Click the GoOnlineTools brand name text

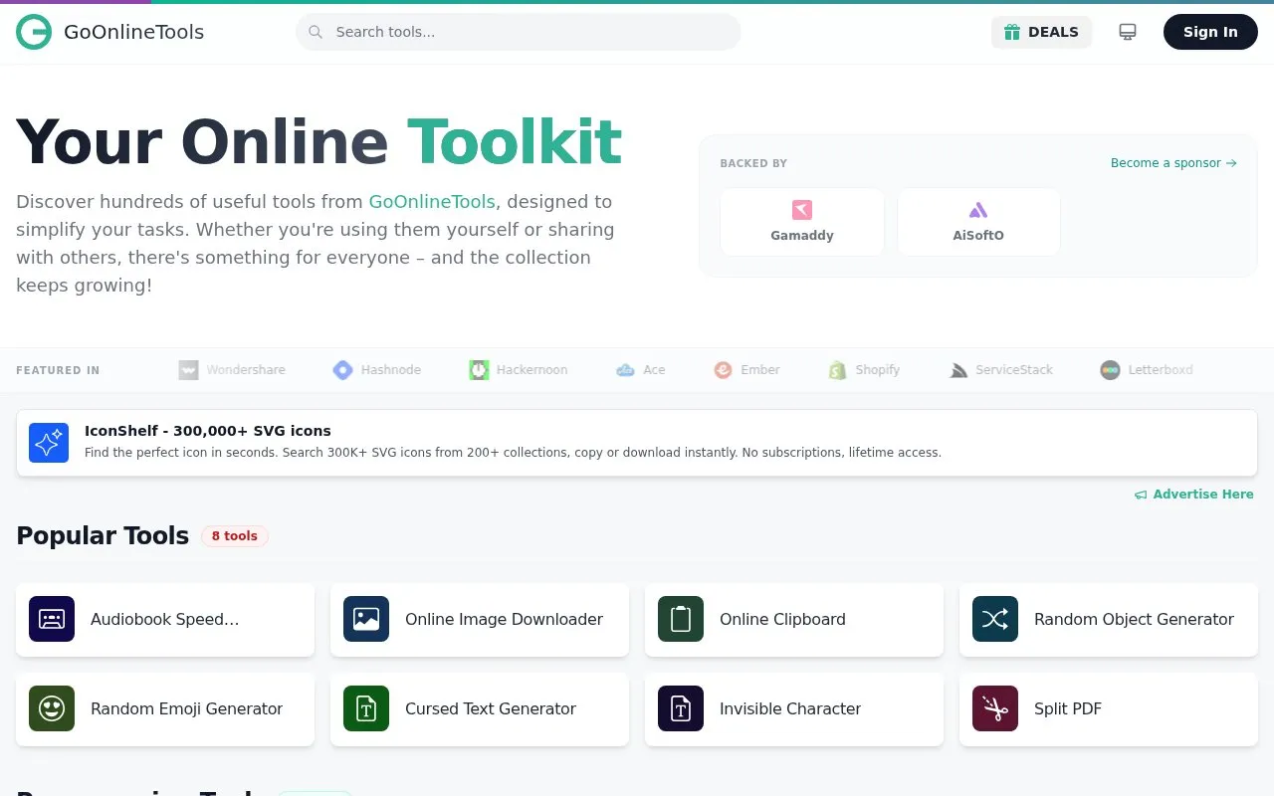pyautogui.click(x=133, y=32)
